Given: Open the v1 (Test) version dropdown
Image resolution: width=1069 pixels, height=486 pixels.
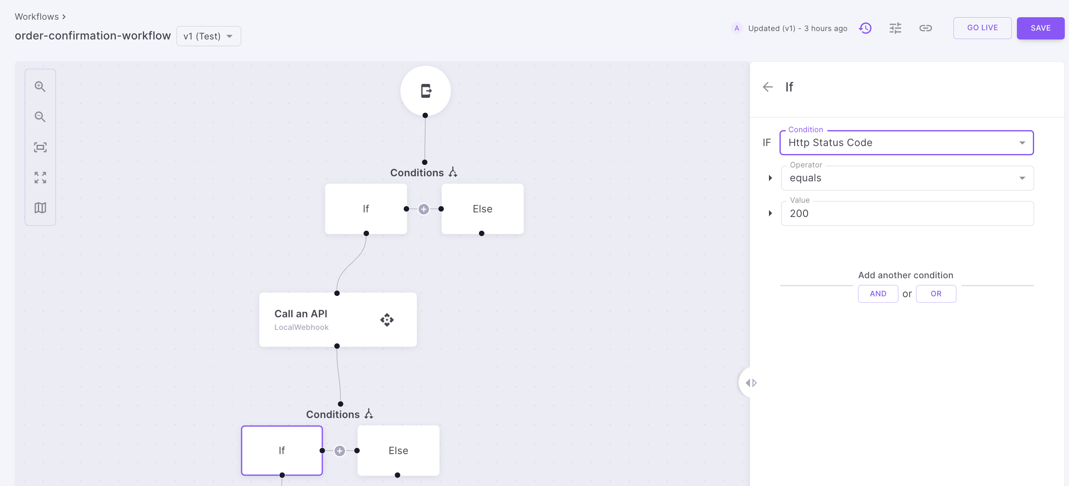Looking at the screenshot, I should click(208, 36).
